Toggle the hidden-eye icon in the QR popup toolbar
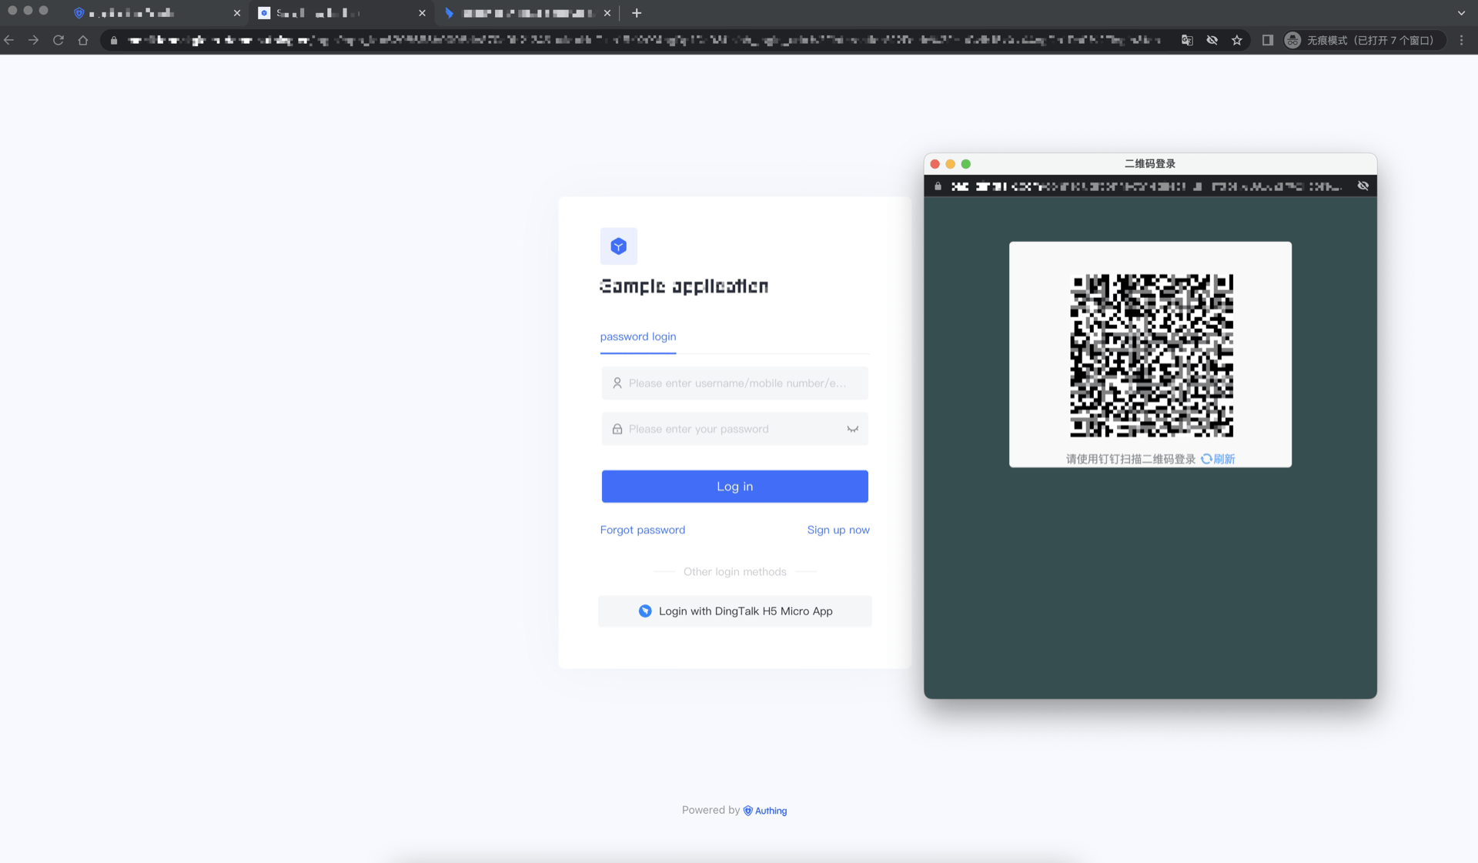 1363,186
